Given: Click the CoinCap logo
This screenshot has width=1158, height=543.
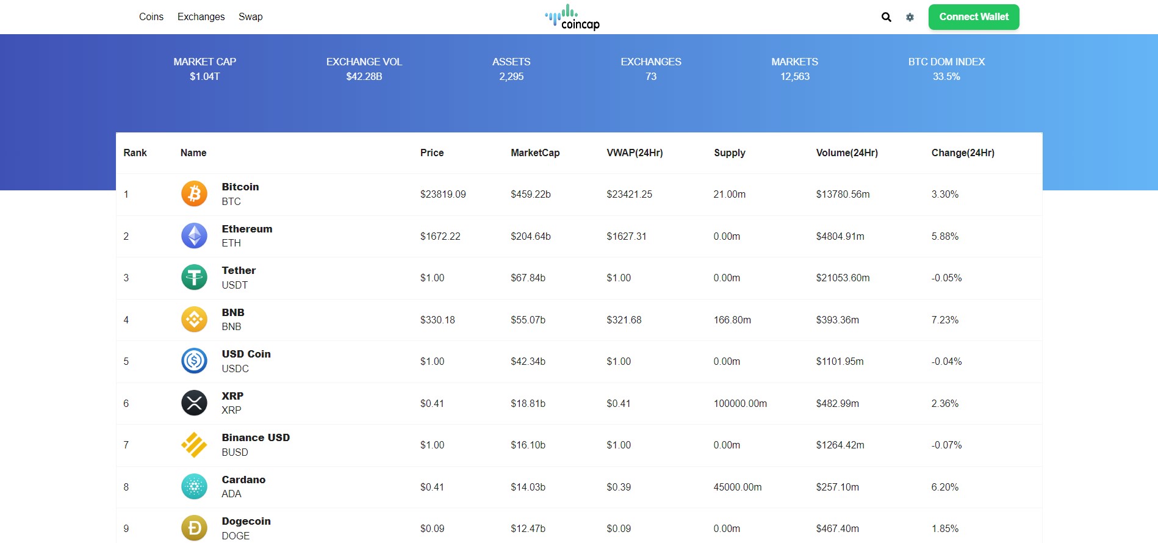Looking at the screenshot, I should [x=572, y=17].
